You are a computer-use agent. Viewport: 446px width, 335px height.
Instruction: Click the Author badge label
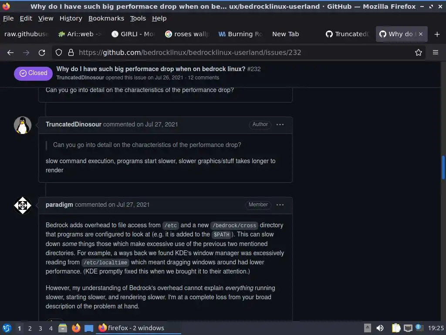point(260,124)
